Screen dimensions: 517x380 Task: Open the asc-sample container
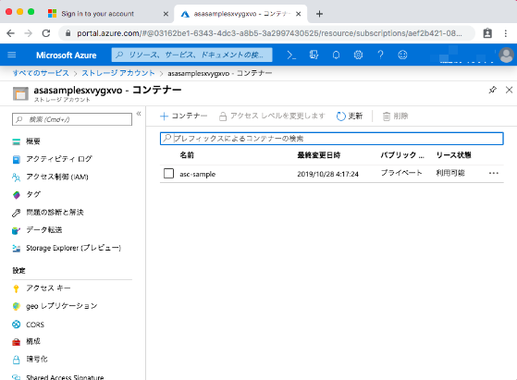pyautogui.click(x=198, y=174)
